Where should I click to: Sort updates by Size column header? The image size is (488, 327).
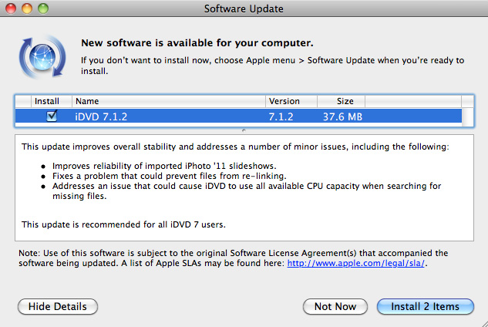(341, 101)
